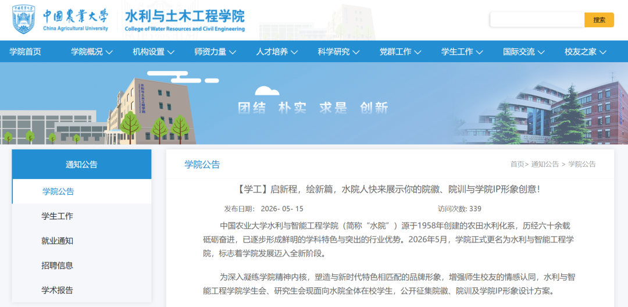Expand the 学生工作 nav dropdown chevron
Viewport: 628px width, 307px height.
pos(479,52)
